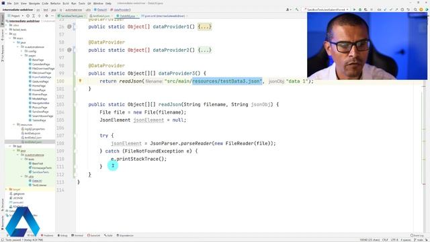This screenshot has width=430, height=242.
Task: Click intermediate-webdriver breadcrumb root
Action: pyautogui.click(x=19, y=10)
